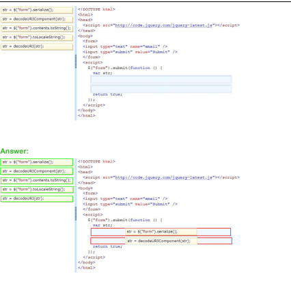This screenshot has width=291, height=290.
Task: Select the contents.toString() snippet in the question list
Action: click(x=37, y=28)
